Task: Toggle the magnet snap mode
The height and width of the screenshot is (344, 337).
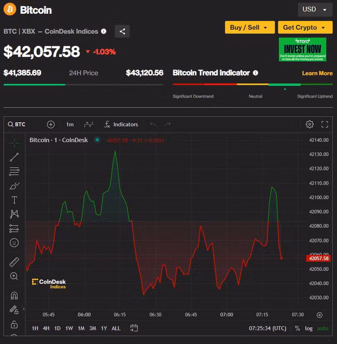Action: 14,296
